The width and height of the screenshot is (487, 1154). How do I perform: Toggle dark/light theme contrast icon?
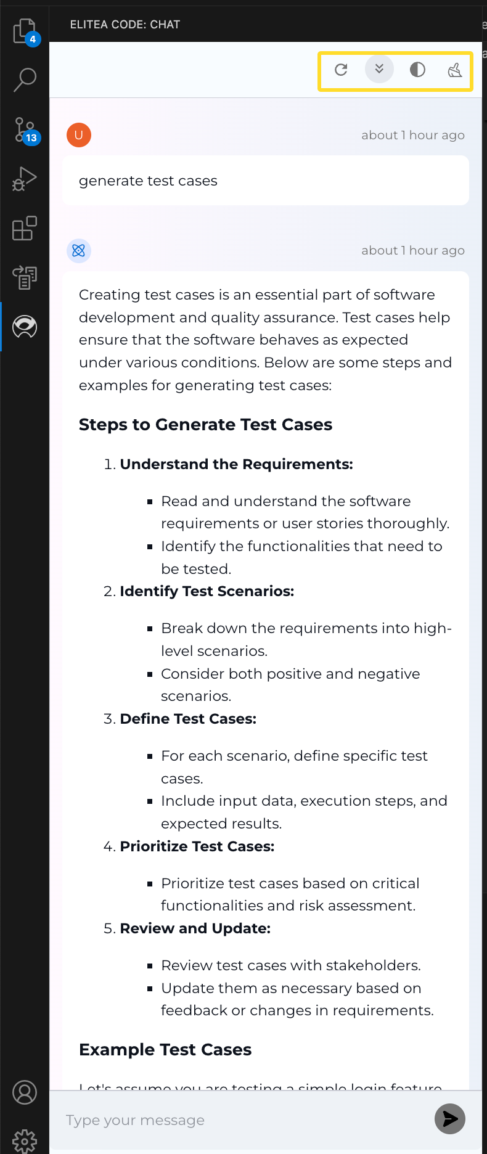coord(417,70)
